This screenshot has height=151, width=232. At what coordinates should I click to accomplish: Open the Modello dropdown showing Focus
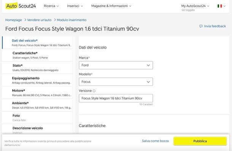[116, 82]
